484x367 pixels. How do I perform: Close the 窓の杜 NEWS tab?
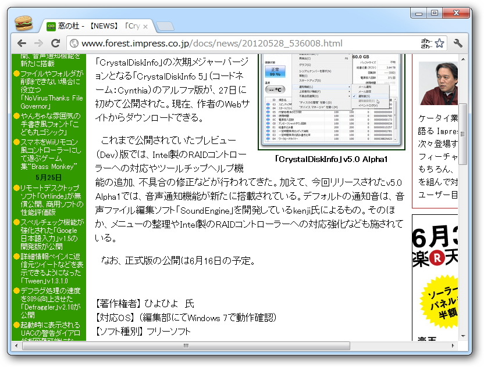tap(145, 27)
